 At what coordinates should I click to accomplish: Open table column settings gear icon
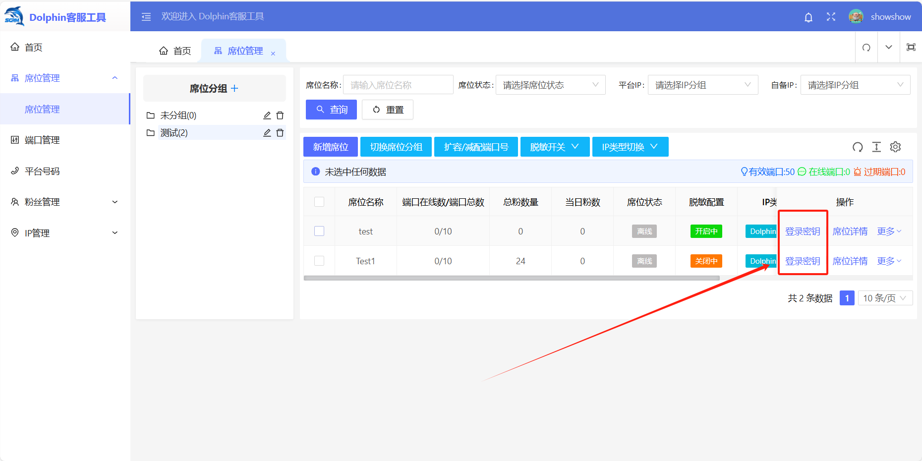click(895, 147)
